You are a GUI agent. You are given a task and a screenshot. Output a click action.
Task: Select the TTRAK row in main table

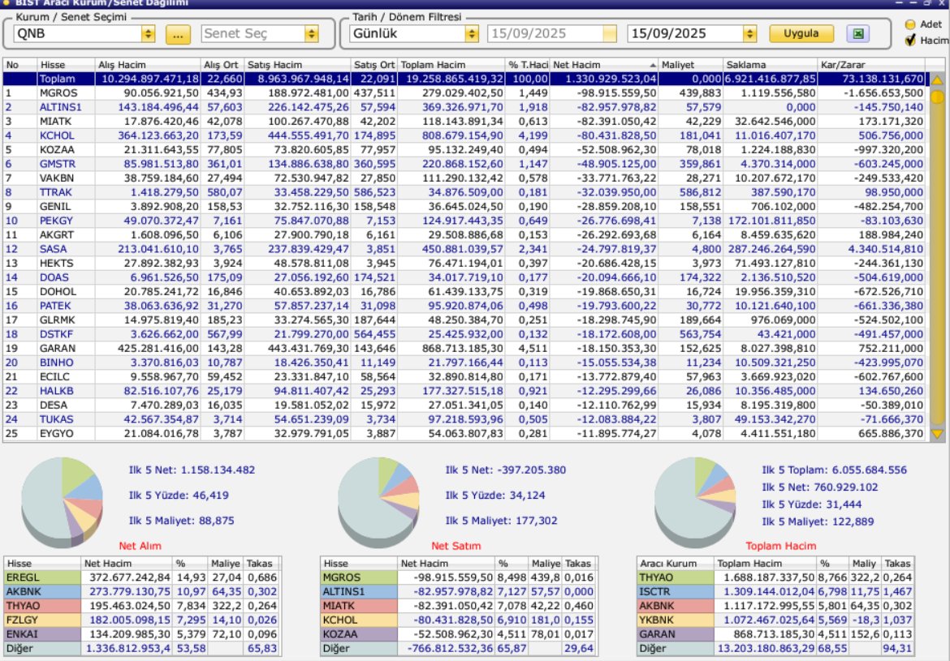(x=464, y=192)
